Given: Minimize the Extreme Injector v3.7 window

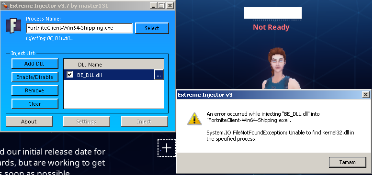Looking at the screenshot, I should (154, 6).
